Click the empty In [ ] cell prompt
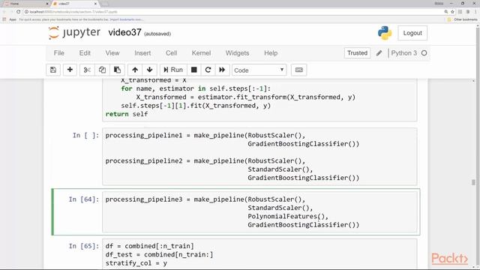This screenshot has width=480, height=270. pos(85,135)
